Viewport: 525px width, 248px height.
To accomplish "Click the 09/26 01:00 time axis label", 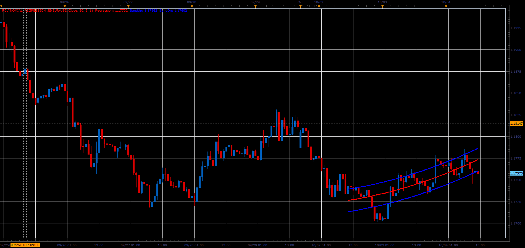I will pos(67,245).
